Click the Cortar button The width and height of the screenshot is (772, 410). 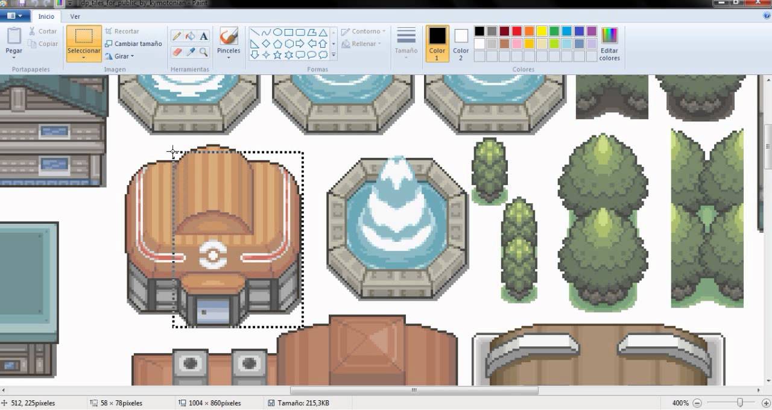point(42,31)
